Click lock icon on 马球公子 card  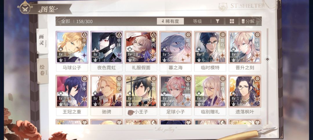click(x=61, y=49)
